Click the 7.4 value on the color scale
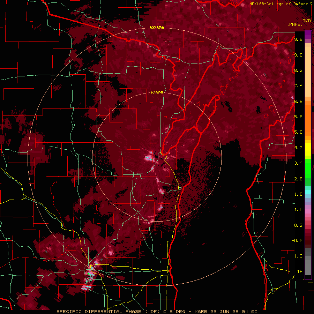The image size is (314, 314). pos(298,86)
